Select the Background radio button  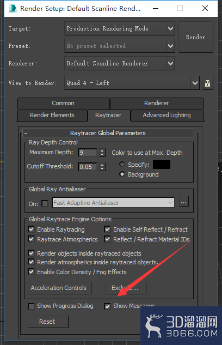[x=122, y=174]
